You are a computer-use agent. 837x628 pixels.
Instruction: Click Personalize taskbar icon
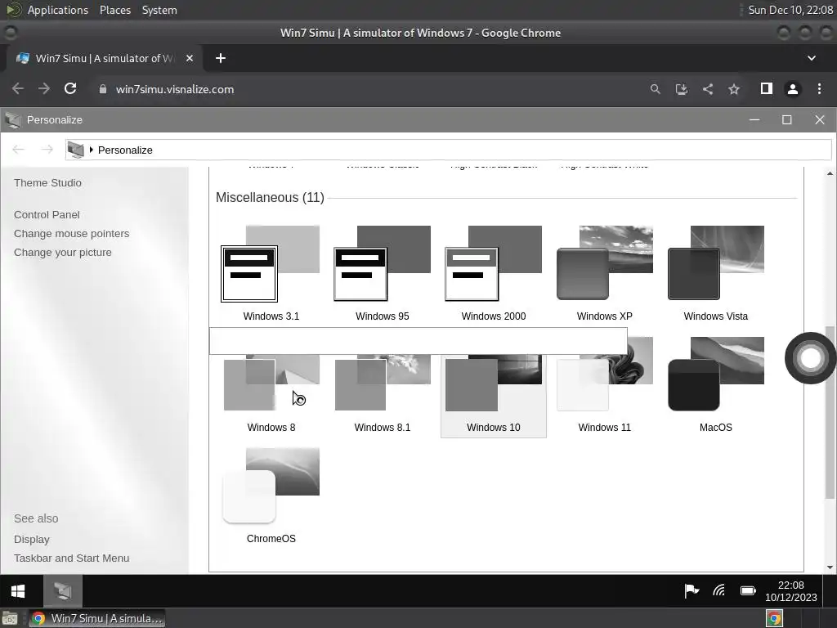click(x=62, y=591)
